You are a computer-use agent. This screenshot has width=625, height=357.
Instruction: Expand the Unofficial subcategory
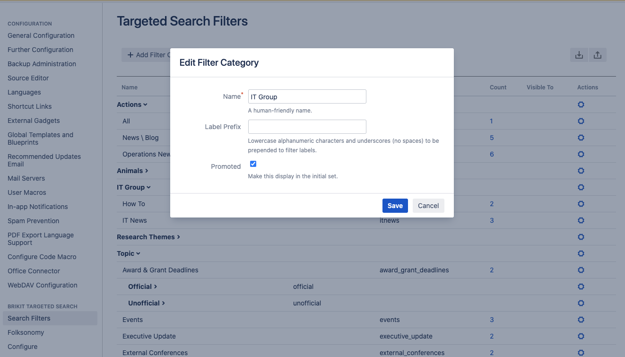[x=147, y=303]
